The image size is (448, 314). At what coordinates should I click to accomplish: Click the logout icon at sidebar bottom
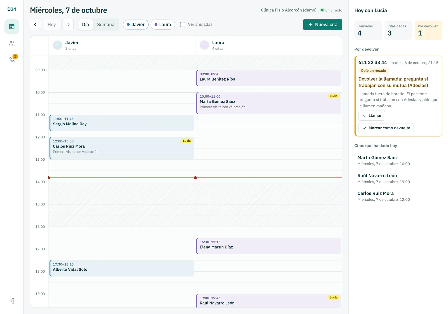(12, 301)
